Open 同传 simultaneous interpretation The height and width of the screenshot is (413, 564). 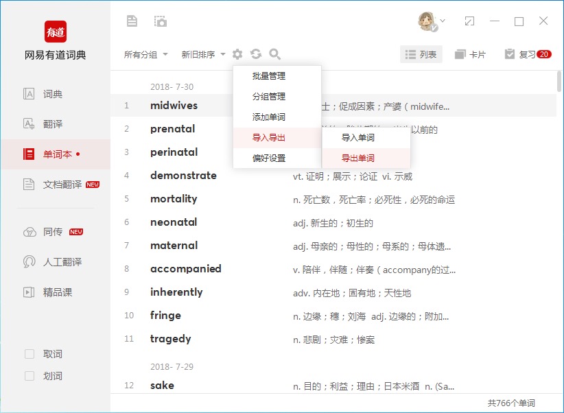point(52,232)
